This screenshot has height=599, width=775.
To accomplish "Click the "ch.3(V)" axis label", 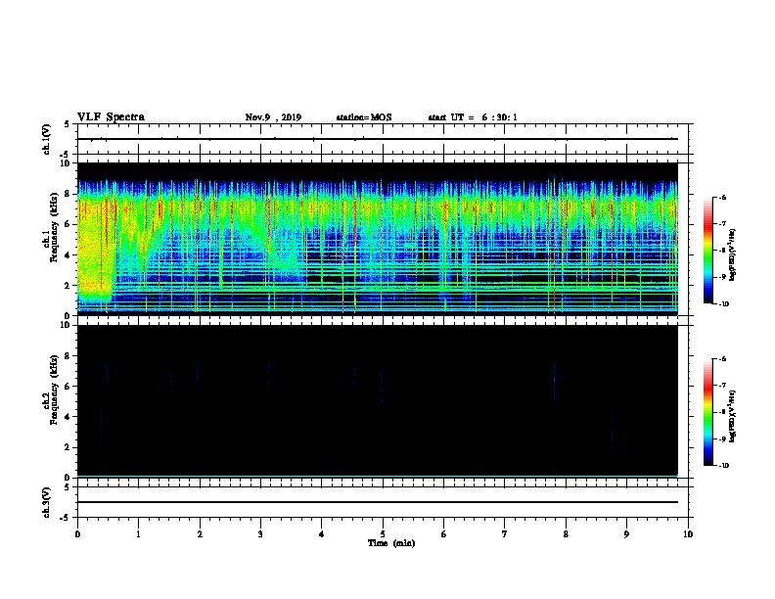I will coord(47,503).
